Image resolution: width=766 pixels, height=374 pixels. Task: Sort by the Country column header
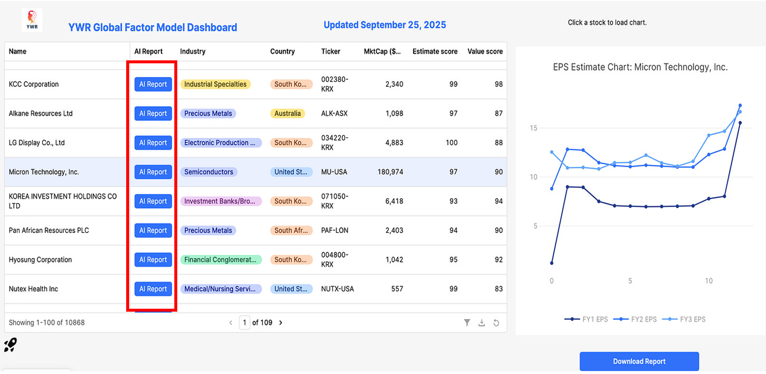tap(282, 52)
